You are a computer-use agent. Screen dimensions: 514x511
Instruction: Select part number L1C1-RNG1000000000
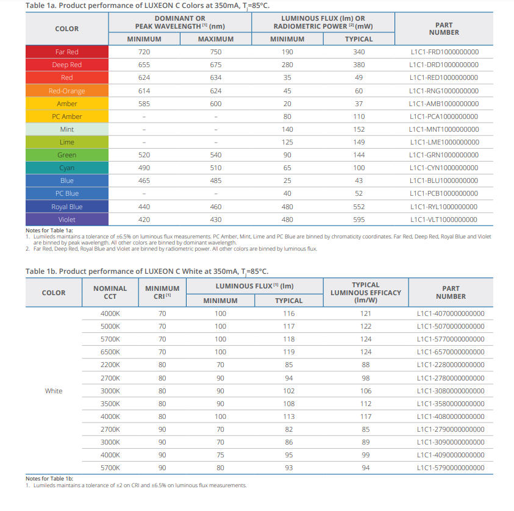[x=444, y=91]
